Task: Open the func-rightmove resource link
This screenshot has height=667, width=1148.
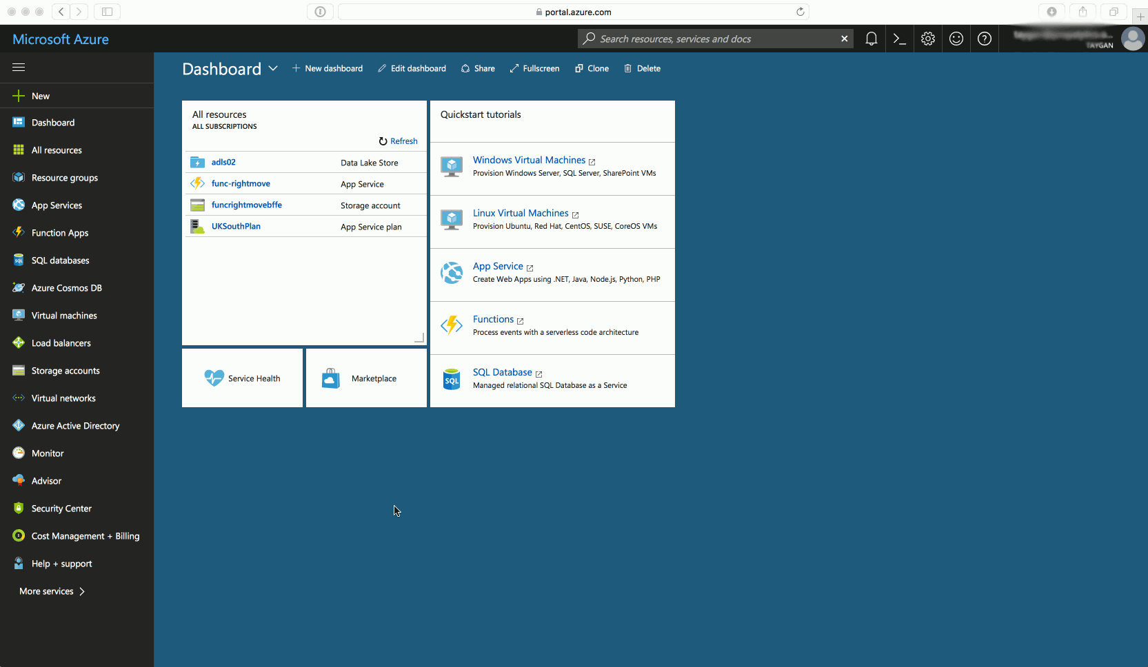Action: 241,184
